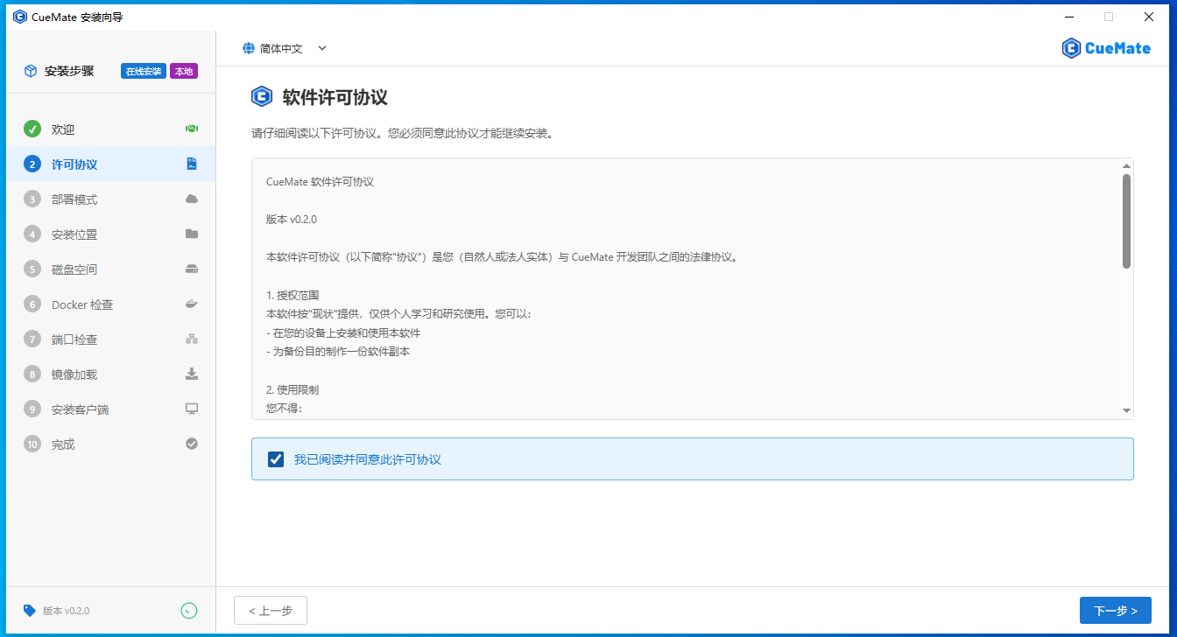Click the green clock status icon bottom left
Viewport: 1177px width, 637px height.
[189, 610]
